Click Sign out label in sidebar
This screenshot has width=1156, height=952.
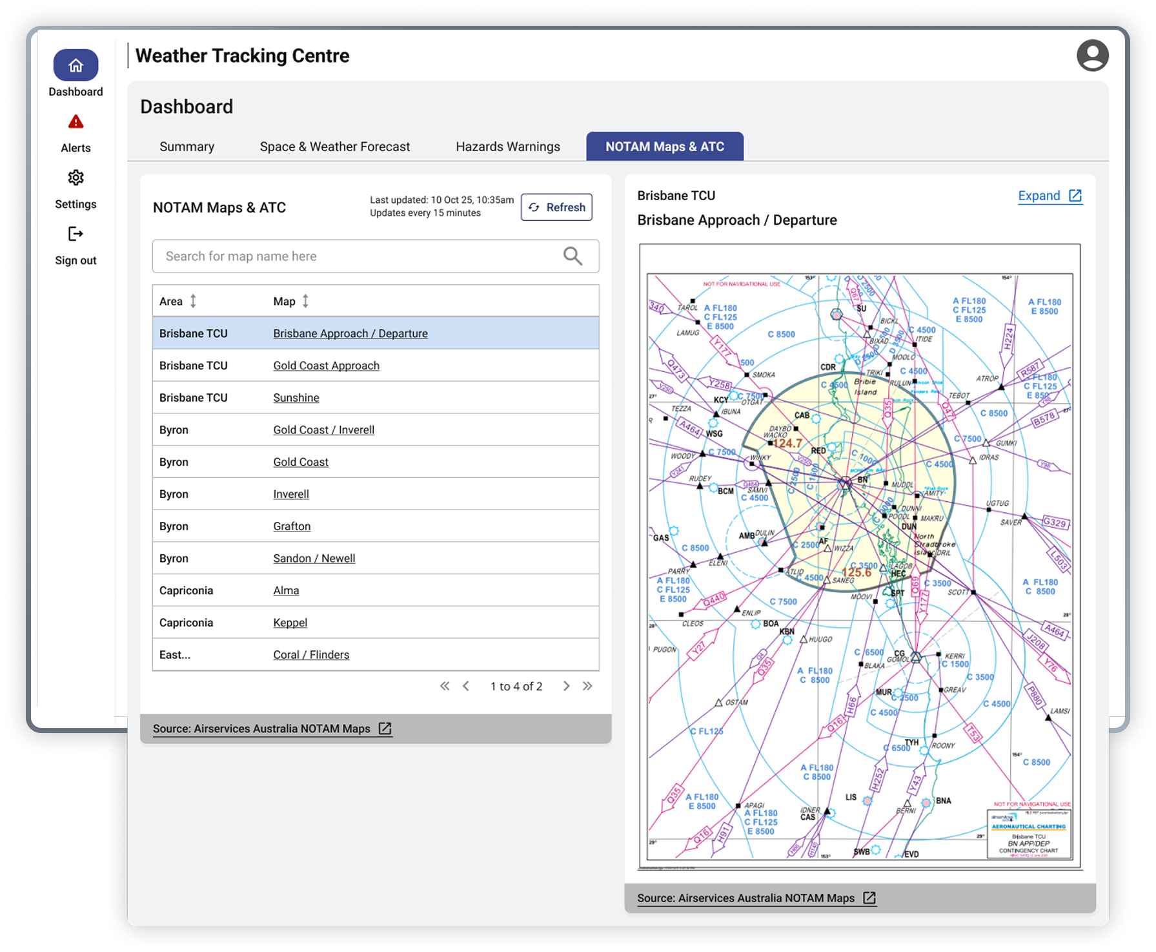tap(76, 260)
